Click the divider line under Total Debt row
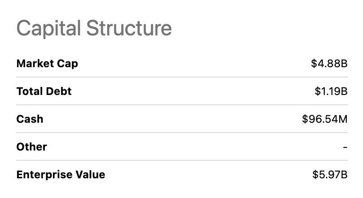This screenshot has height=198, width=363. click(x=181, y=105)
